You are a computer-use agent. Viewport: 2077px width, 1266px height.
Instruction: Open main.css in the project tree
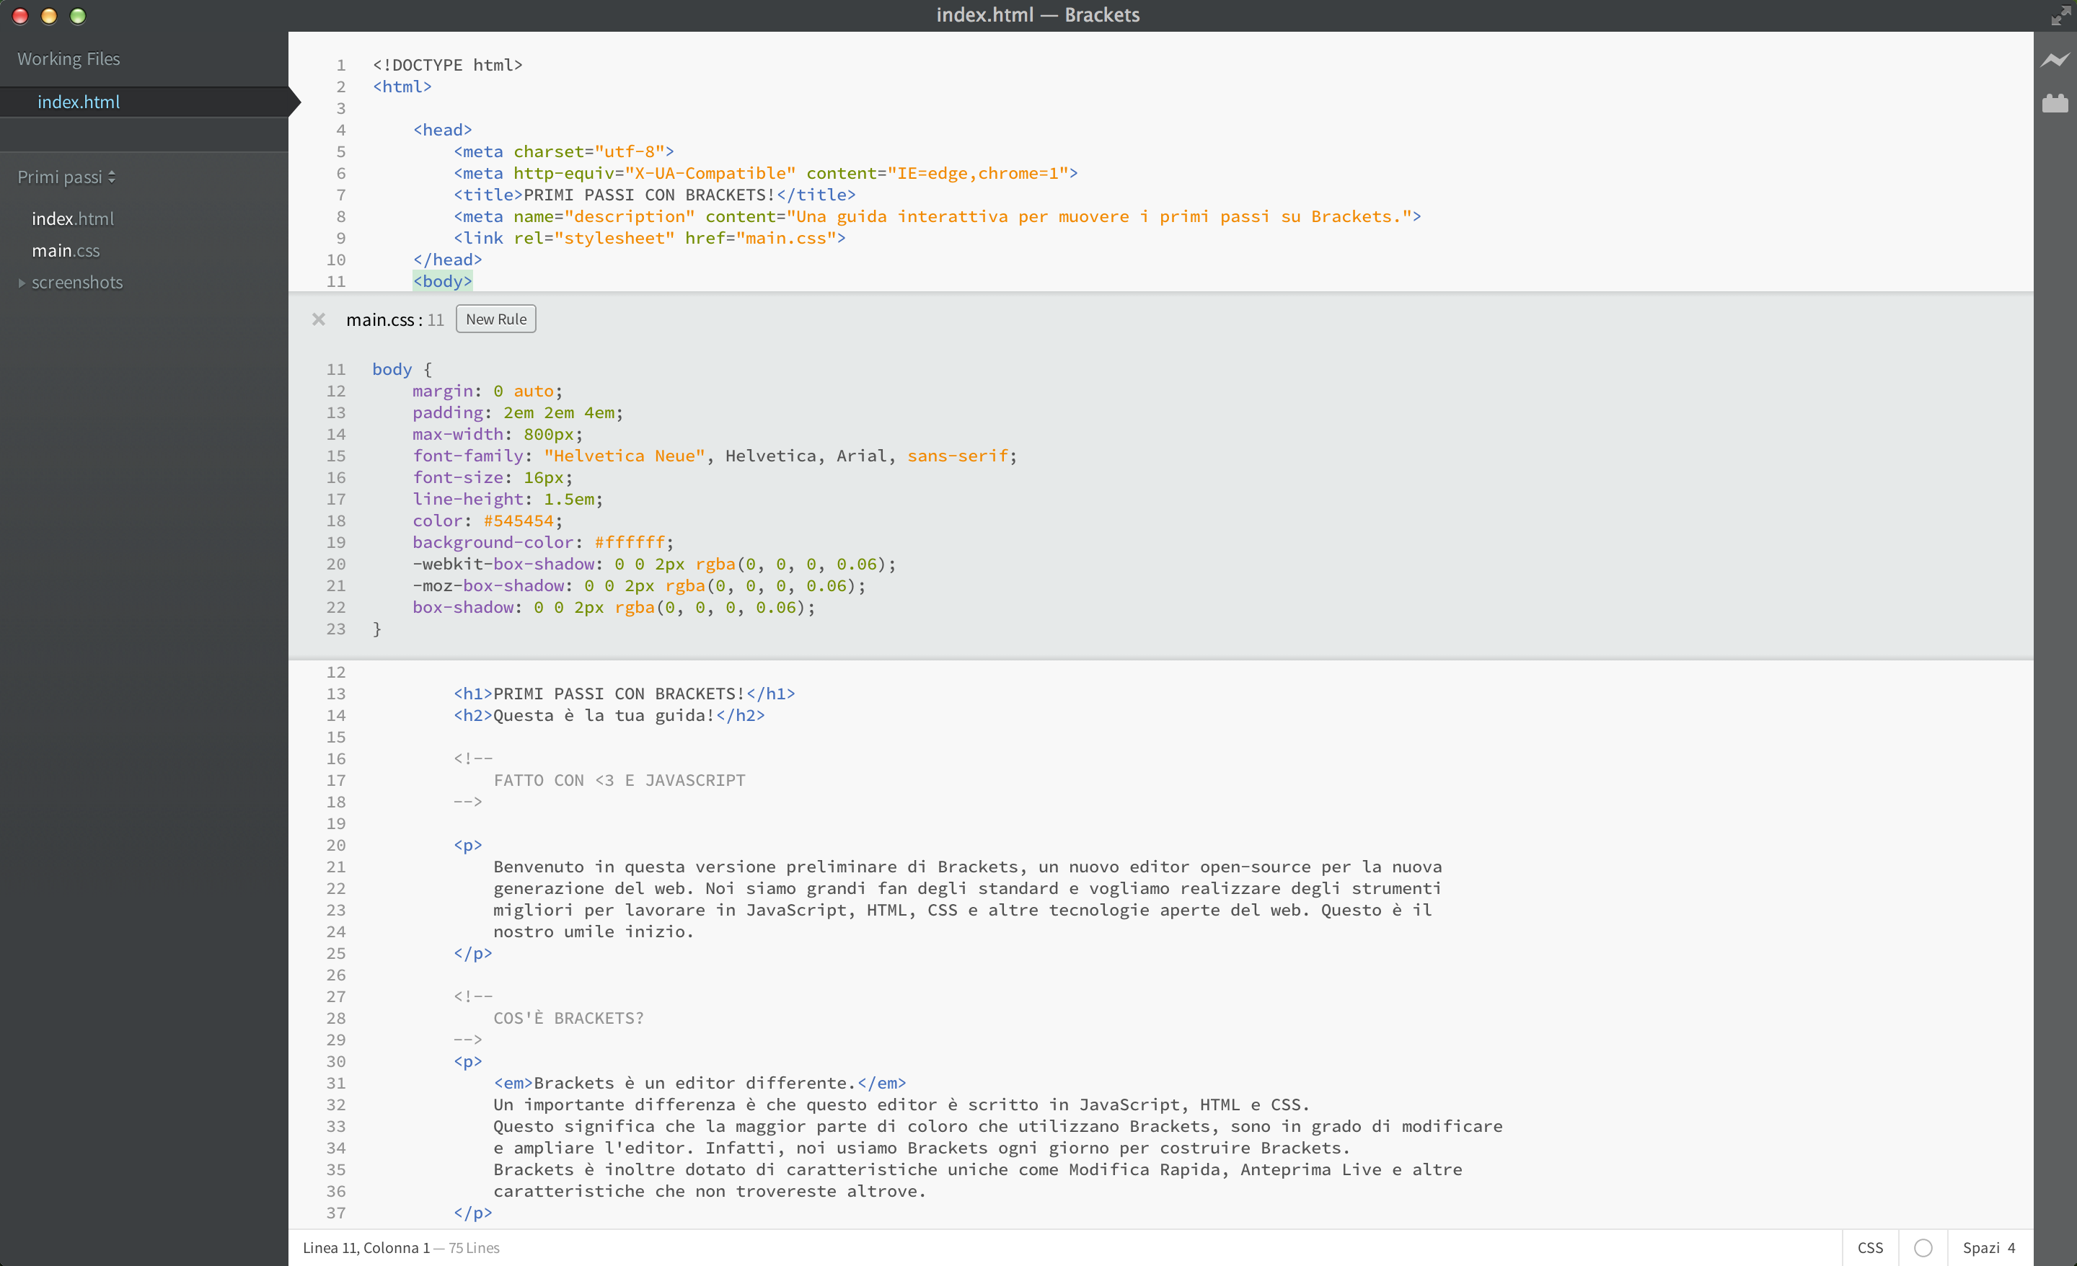tap(66, 250)
